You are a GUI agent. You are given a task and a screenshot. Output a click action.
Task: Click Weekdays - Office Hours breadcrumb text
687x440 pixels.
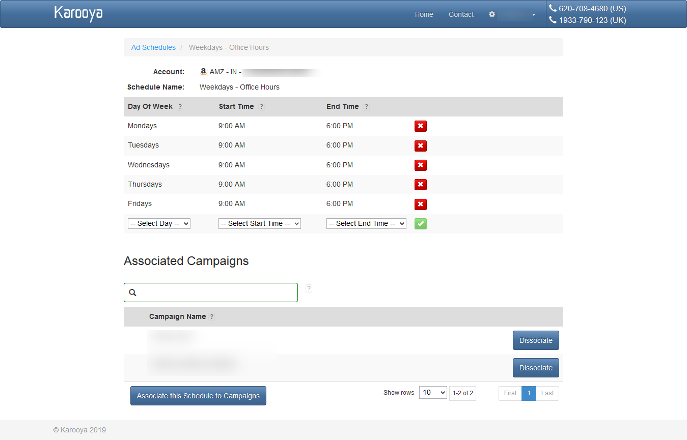[229, 47]
